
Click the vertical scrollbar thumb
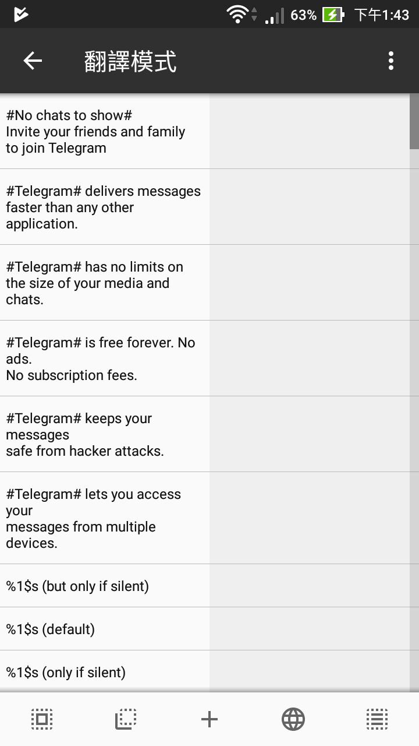(414, 121)
